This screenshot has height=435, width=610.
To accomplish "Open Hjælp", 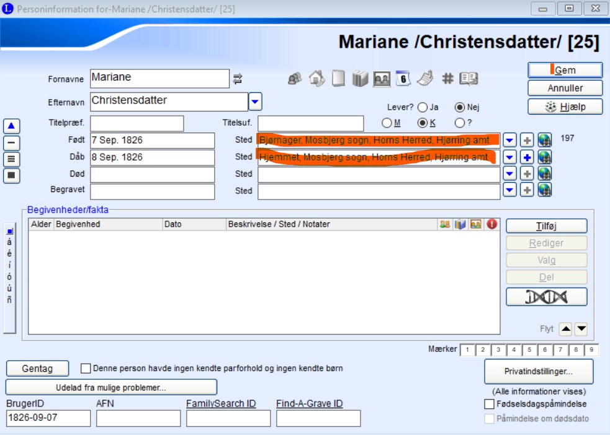I will [x=565, y=107].
